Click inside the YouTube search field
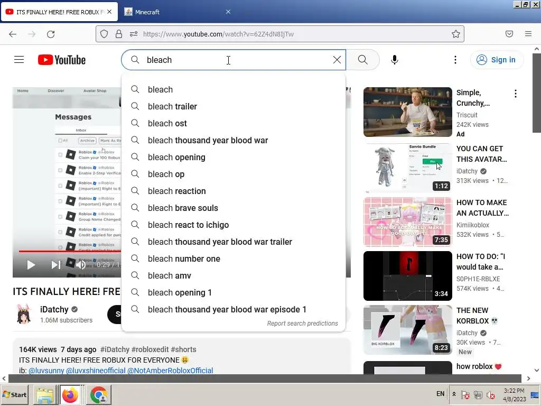 coord(233,60)
